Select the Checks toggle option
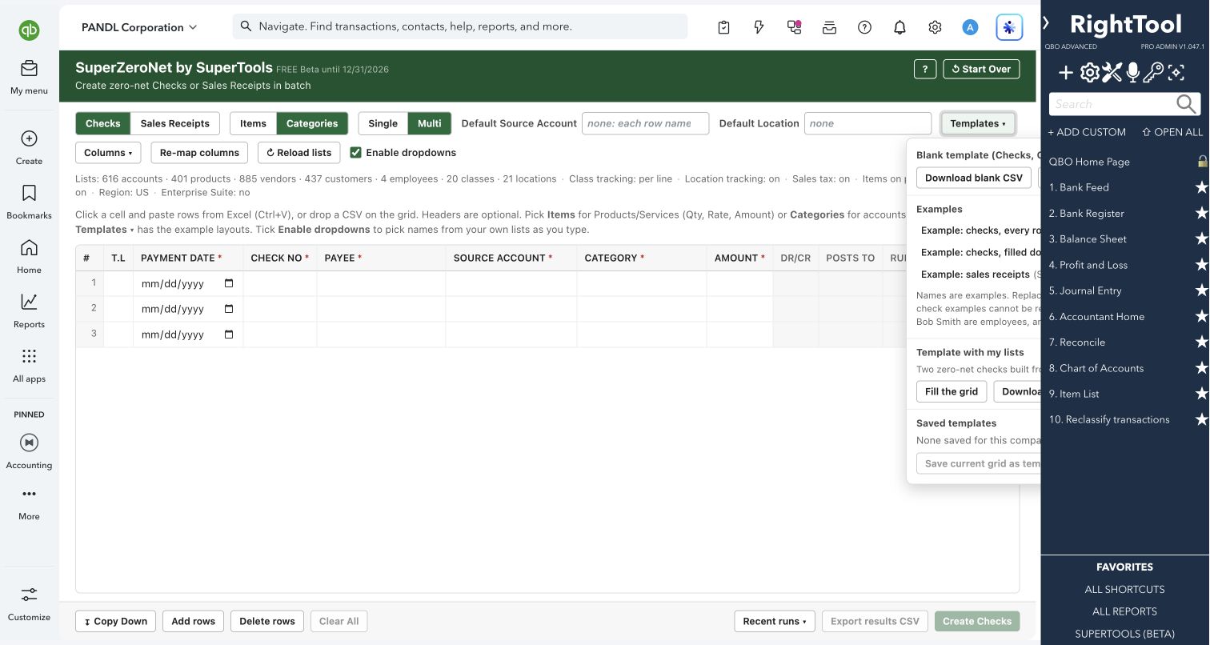This screenshot has width=1210, height=645. (x=103, y=123)
